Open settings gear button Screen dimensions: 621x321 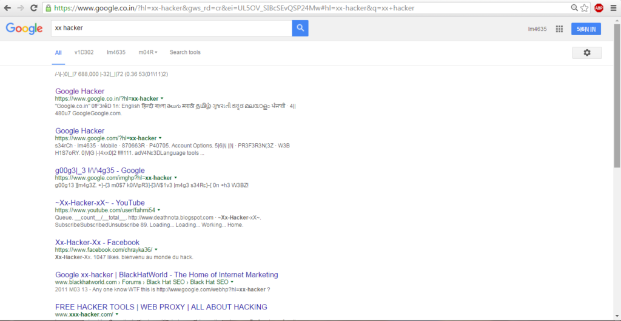click(587, 53)
